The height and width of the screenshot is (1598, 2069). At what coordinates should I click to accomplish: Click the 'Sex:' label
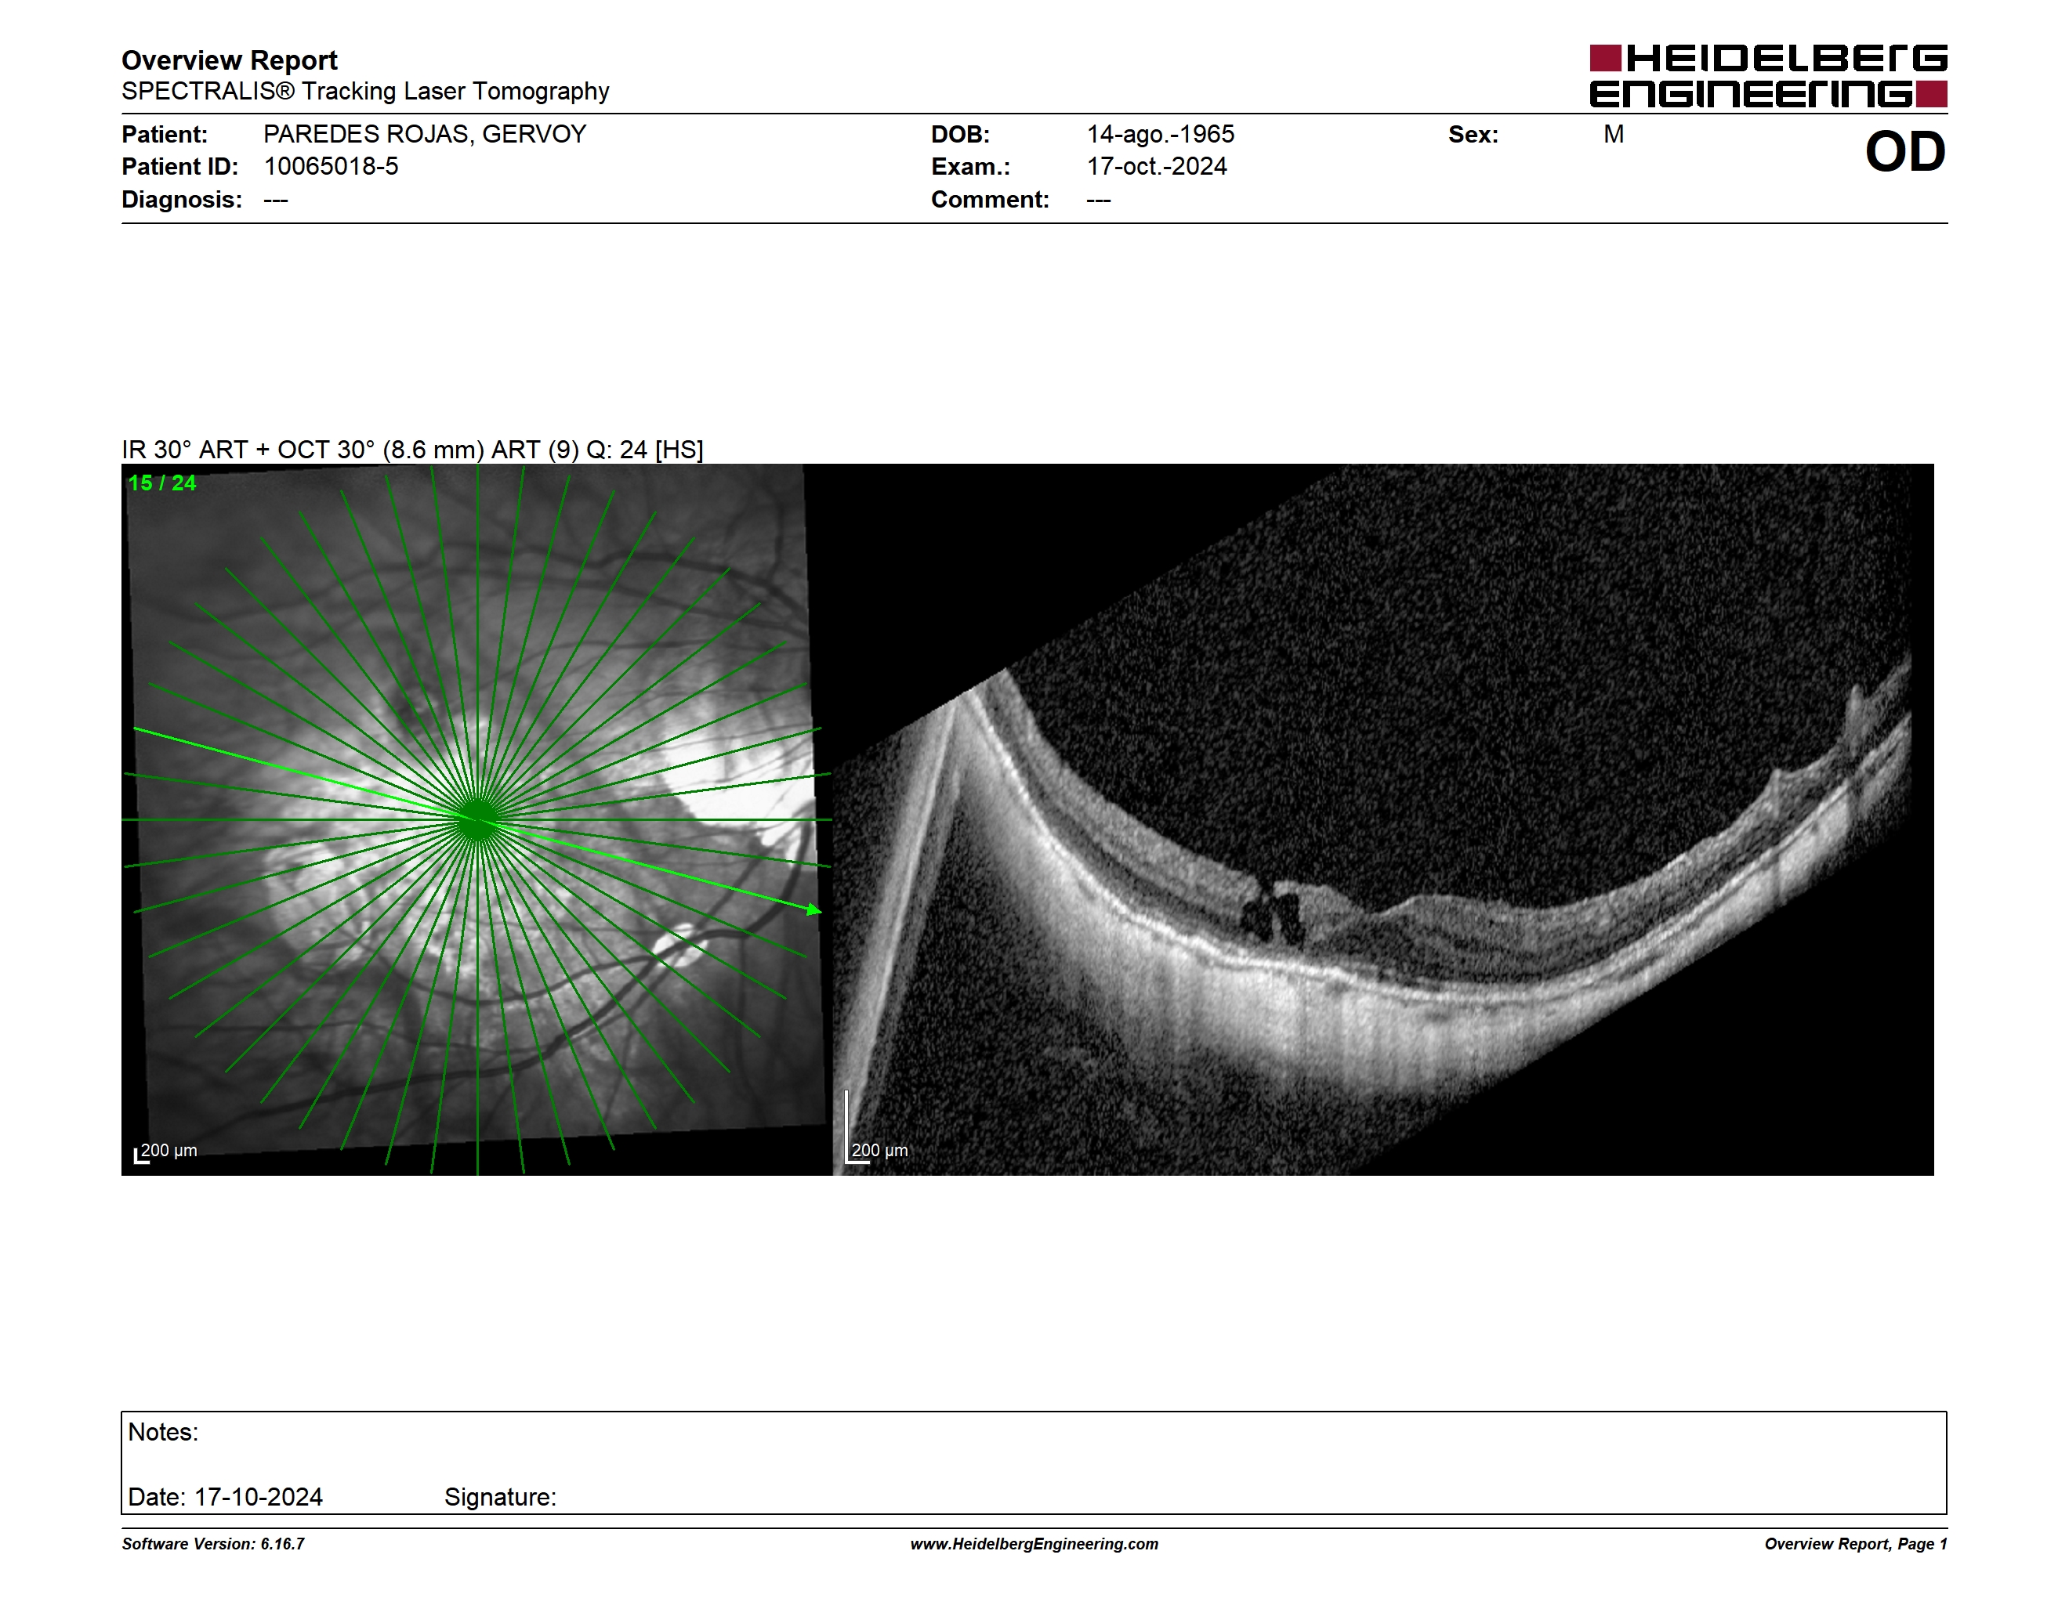pyautogui.click(x=1473, y=135)
